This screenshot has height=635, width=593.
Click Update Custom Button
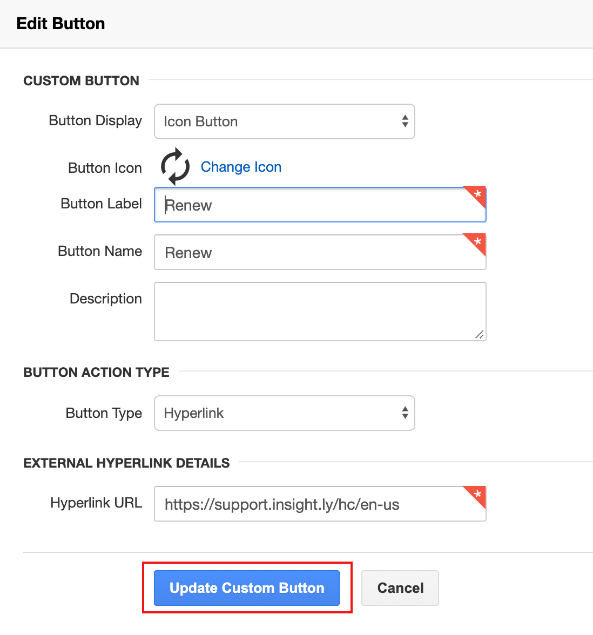click(x=247, y=588)
